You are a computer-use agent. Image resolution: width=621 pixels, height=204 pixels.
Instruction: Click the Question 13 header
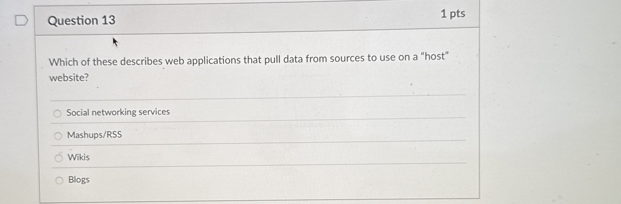(x=81, y=20)
